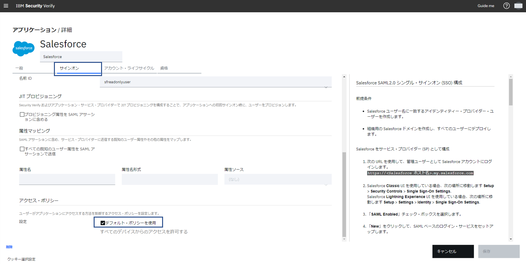
Task: Click the help panel scrollbar down arrow
Action: click(511, 239)
